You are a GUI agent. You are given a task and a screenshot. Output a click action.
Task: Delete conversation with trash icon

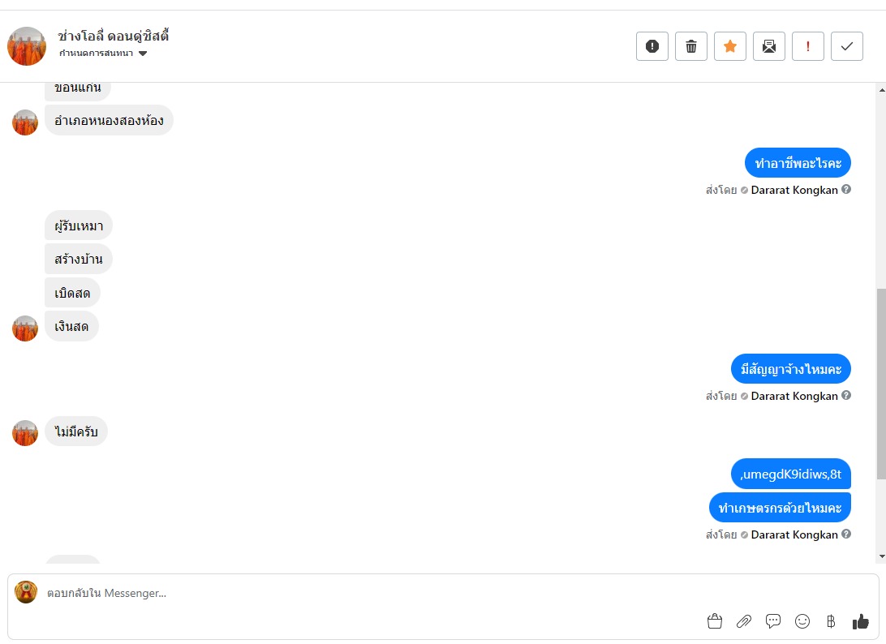[691, 46]
